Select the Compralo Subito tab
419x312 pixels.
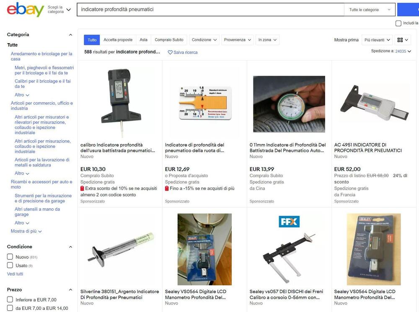[169, 40]
